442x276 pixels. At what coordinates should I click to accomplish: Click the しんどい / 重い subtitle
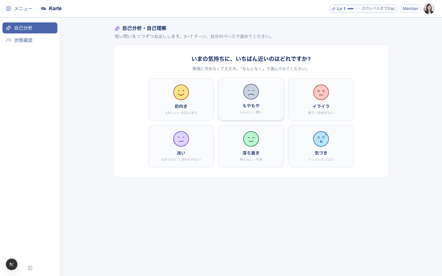coord(251,112)
